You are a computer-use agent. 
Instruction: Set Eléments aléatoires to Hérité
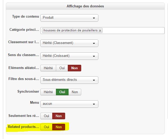pos(48,68)
